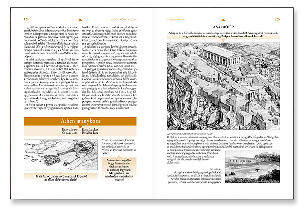Click the 'Kr. e. 480-350: klasszikus kor' line
Image resolution: width=306 pixels, height=214 pixels.
point(80,129)
